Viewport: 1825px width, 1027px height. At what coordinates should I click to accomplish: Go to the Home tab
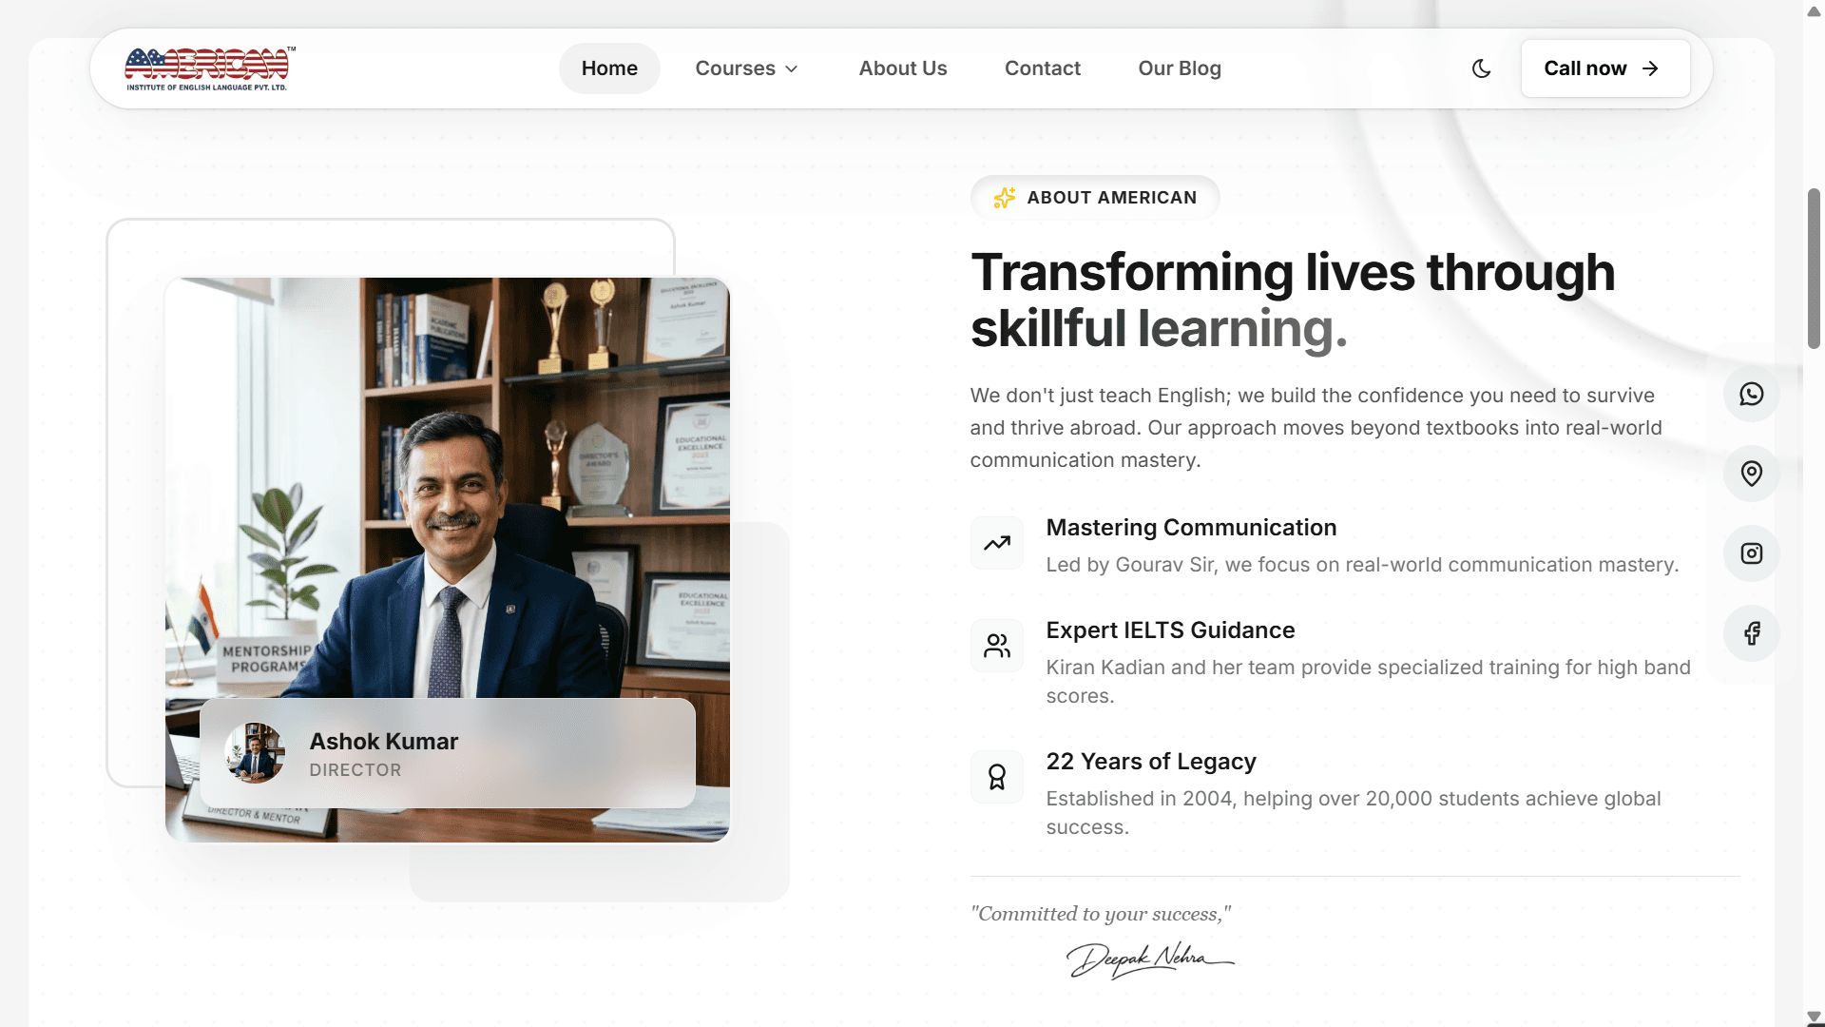pos(609,68)
